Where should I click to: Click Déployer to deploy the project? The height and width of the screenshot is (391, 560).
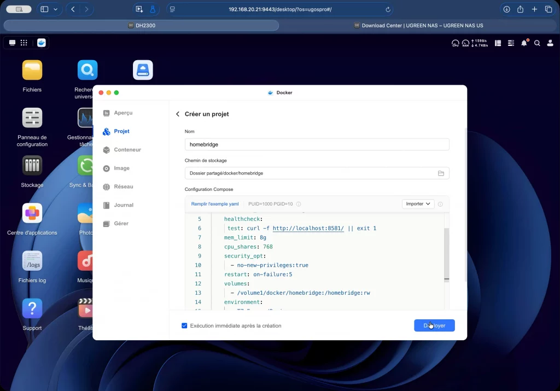click(x=434, y=325)
